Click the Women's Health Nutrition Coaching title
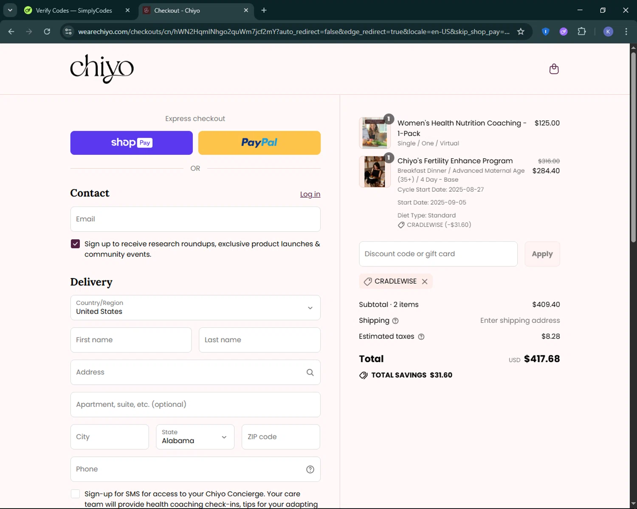The width and height of the screenshot is (637, 509). click(462, 128)
